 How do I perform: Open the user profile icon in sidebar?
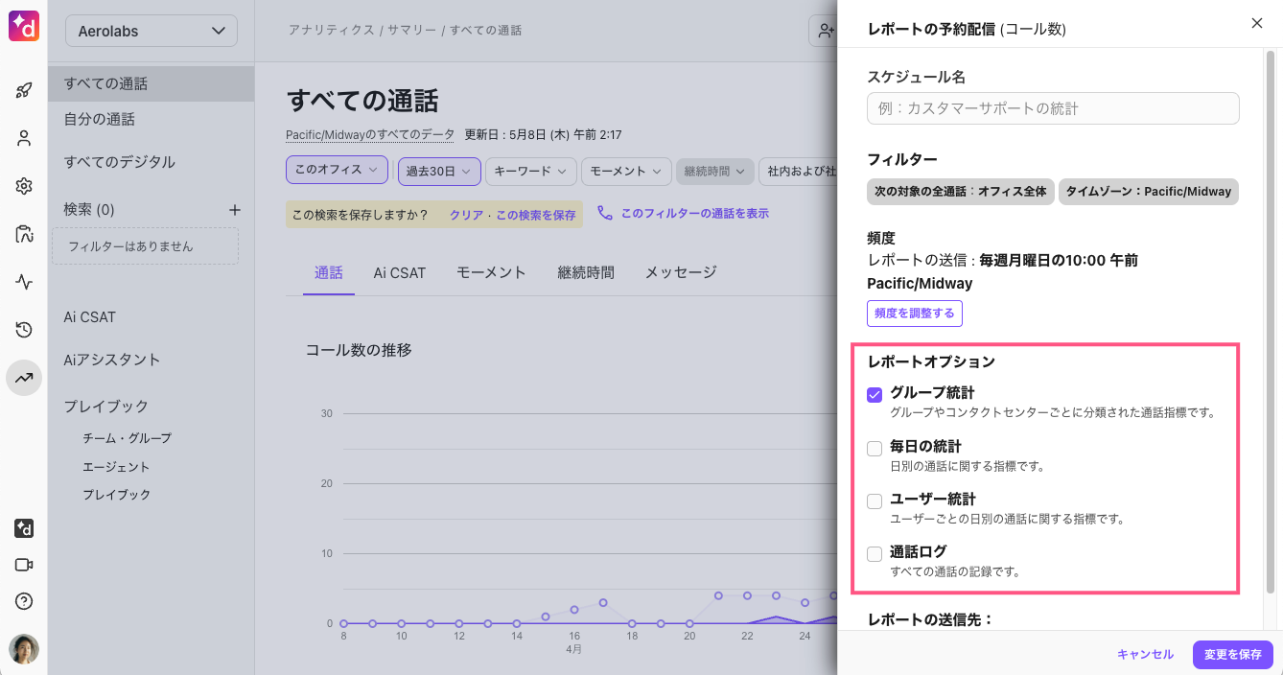pos(24,138)
